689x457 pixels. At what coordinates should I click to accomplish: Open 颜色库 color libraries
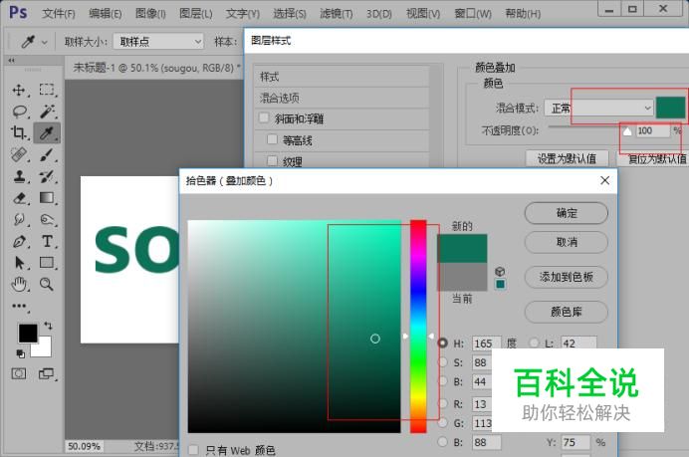point(566,312)
